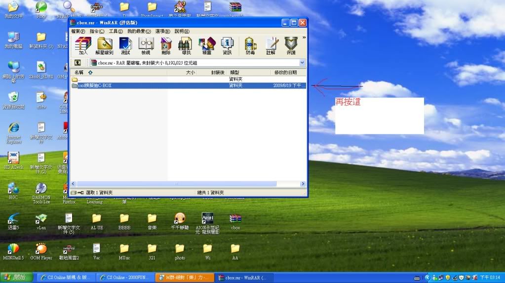Click the 解壓縮到 (Extract To) toolbar icon
This screenshot has width=505, height=283.
[104, 45]
